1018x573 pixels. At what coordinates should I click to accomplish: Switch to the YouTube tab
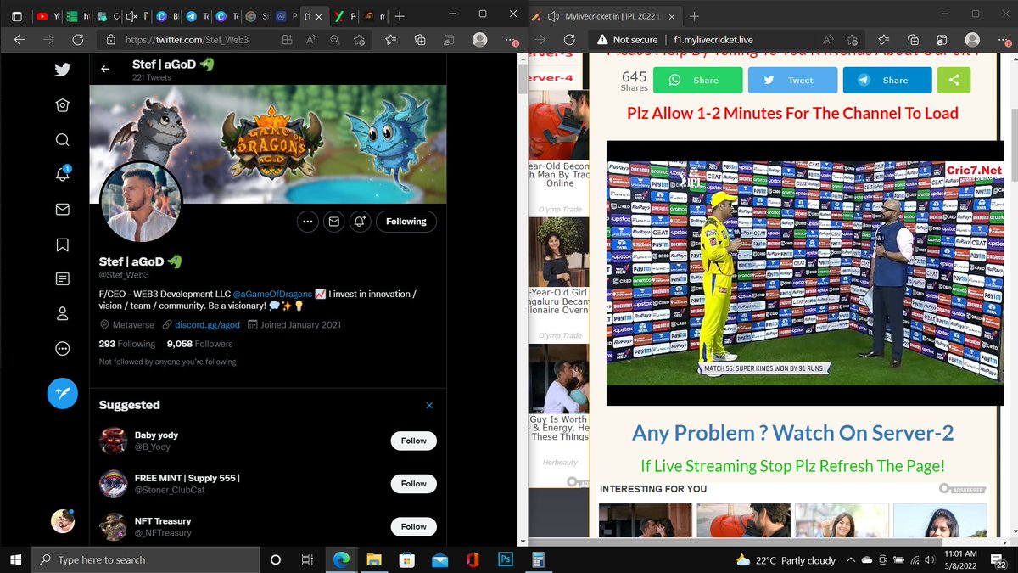pyautogui.click(x=50, y=16)
